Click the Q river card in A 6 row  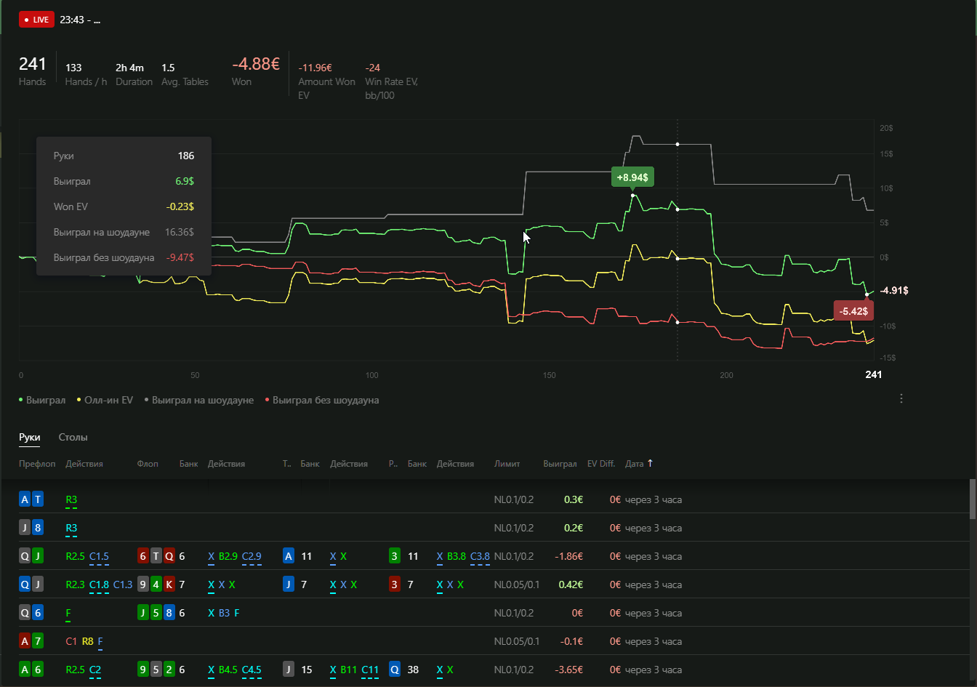395,670
